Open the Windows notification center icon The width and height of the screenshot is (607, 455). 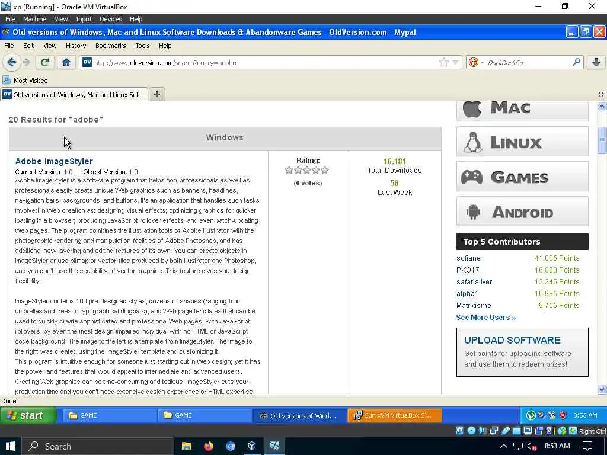[587, 446]
